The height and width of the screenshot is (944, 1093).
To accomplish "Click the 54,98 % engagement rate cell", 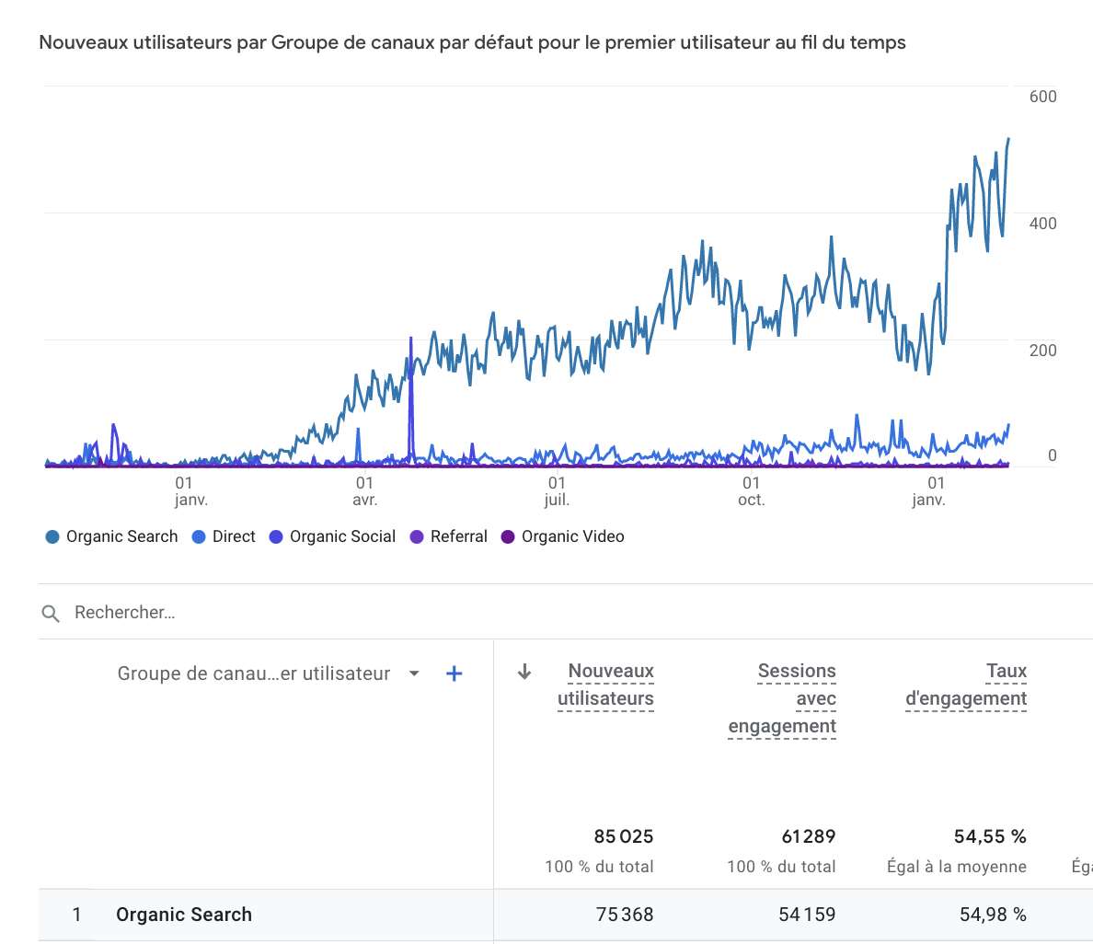I will [993, 915].
